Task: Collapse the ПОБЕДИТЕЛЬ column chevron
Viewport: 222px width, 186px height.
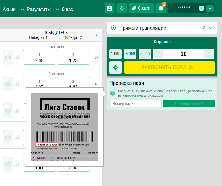Action: (97, 35)
